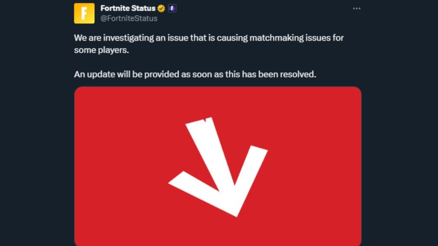Screen dimensions: 438x246
Task: Open the tweet options with the three-dot icon
Action: click(x=357, y=8)
